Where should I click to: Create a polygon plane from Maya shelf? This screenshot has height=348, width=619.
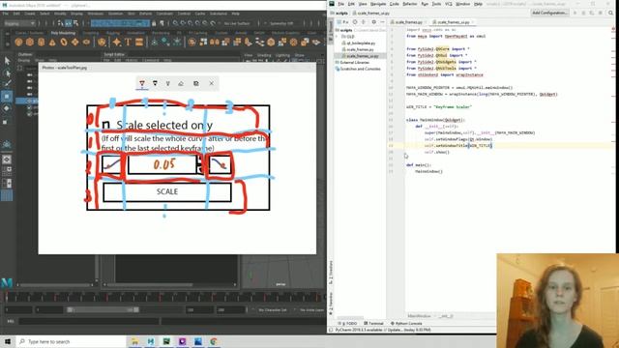click(75, 42)
